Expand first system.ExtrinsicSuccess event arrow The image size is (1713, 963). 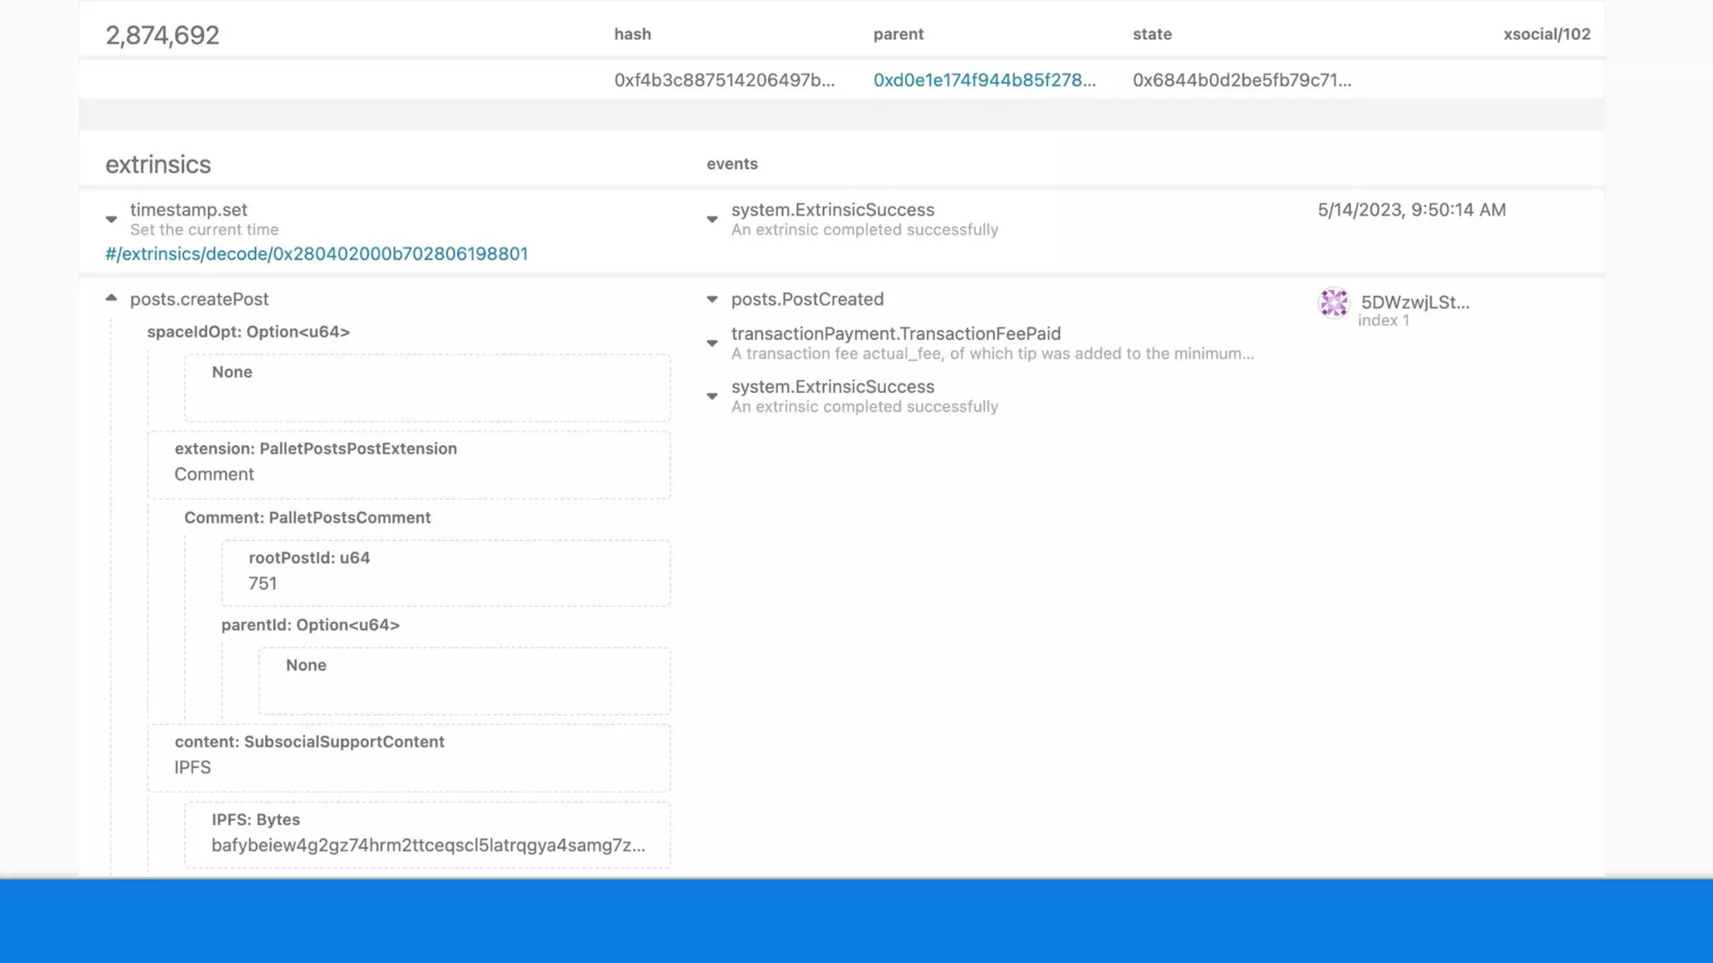point(712,219)
